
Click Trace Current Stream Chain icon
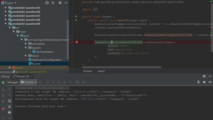[x=84, y=82]
